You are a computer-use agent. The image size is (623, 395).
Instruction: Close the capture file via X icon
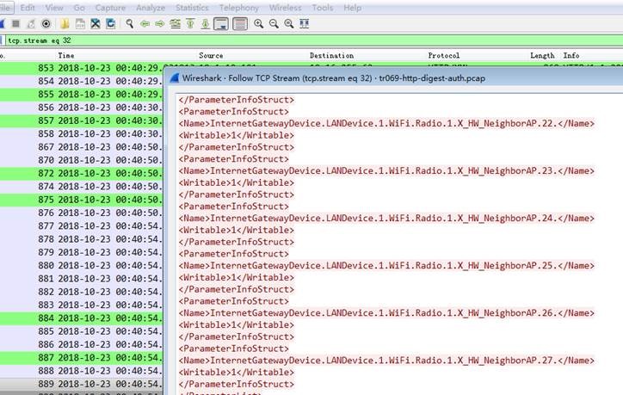pyautogui.click(x=96, y=23)
